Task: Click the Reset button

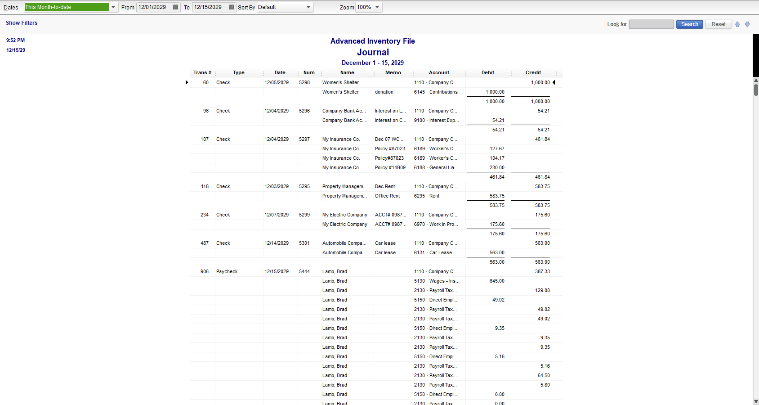Action: point(719,24)
